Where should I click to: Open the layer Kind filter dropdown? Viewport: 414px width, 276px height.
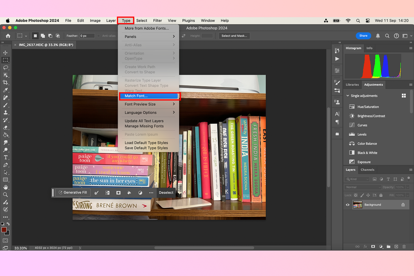pos(357,179)
